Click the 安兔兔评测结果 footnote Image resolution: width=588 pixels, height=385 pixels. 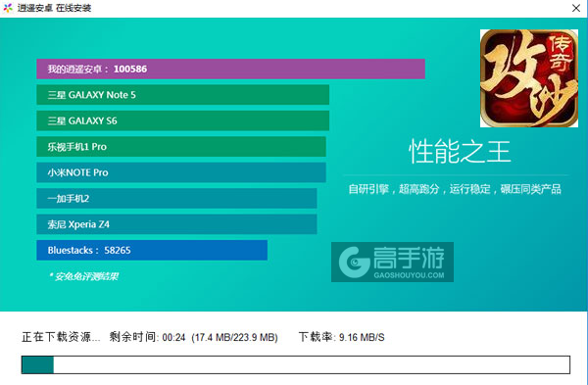point(84,276)
